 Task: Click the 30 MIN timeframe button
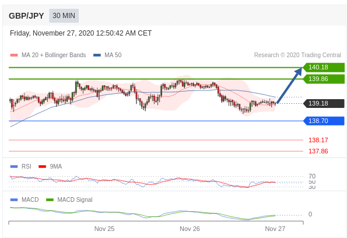pos(64,16)
